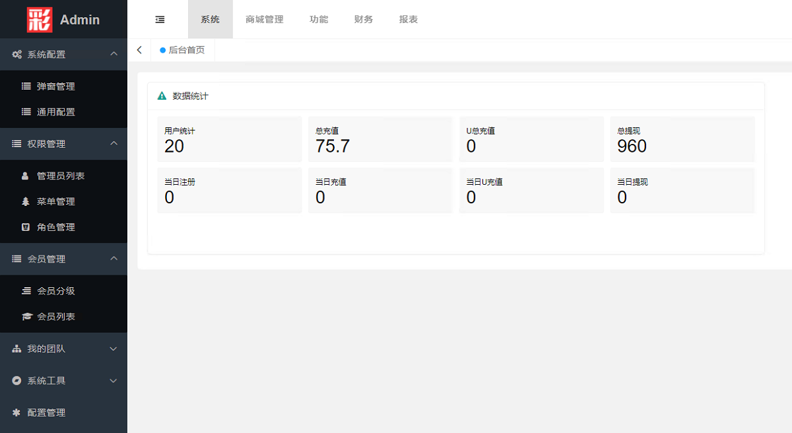792x433 pixels.
Task: Collapse the 权限管理 section chevron
Action: [114, 143]
